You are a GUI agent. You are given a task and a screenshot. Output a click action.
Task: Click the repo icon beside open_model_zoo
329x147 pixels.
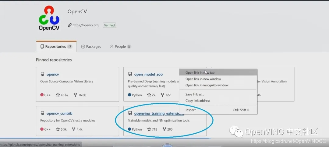tap(130, 74)
